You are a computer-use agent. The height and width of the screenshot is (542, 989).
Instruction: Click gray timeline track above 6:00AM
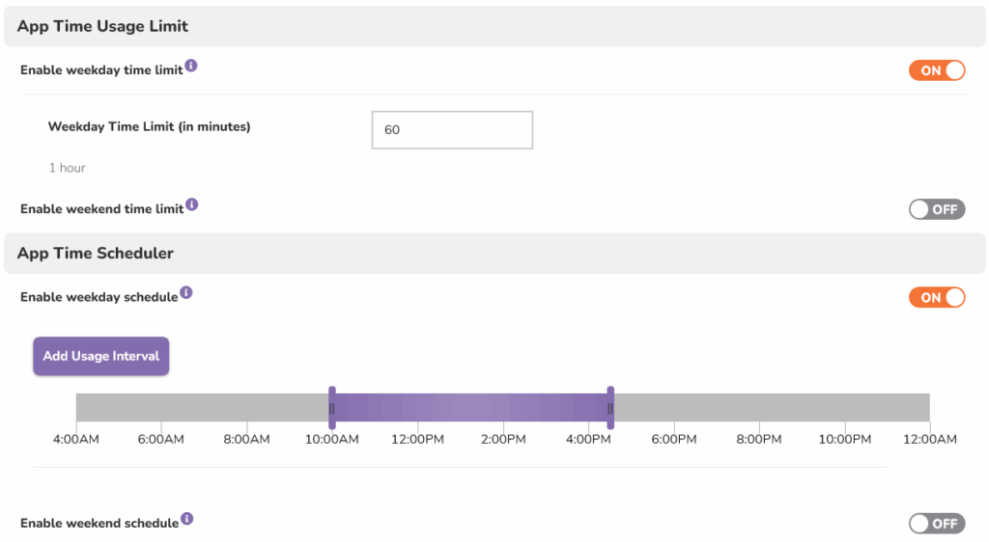pos(161,407)
